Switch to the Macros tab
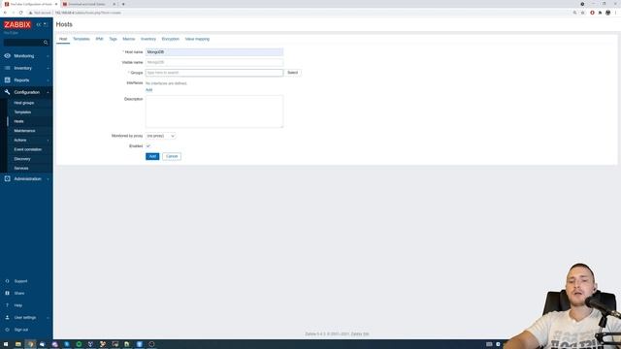Image resolution: width=621 pixels, height=349 pixels. (x=129, y=39)
